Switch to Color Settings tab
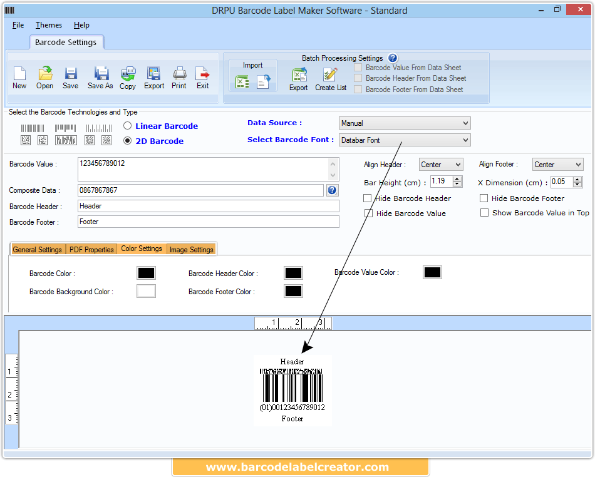The width and height of the screenshot is (595, 477). pyautogui.click(x=142, y=249)
